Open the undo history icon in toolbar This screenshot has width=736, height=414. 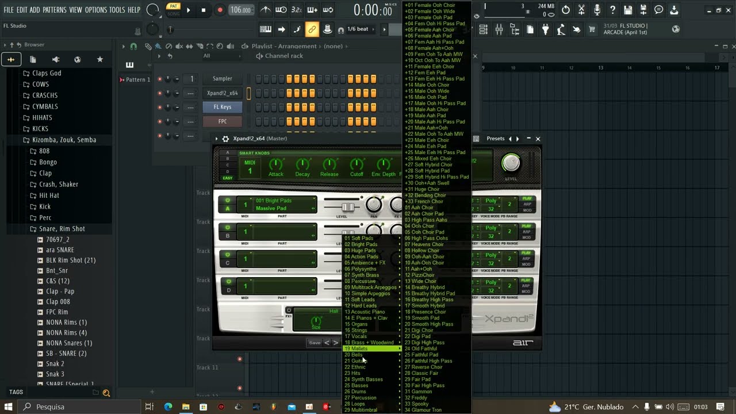click(566, 10)
